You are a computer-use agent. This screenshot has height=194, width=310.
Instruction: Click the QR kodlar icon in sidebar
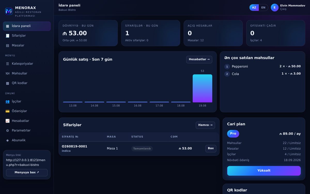7,83
